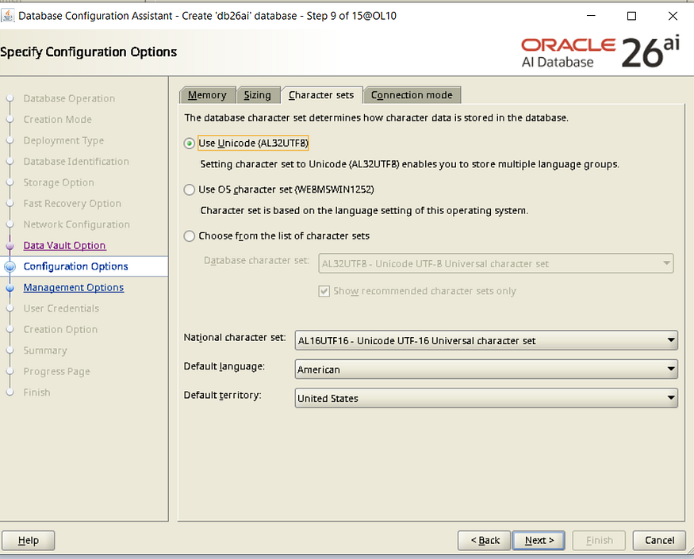Click the 'Default language:' label

224,366
